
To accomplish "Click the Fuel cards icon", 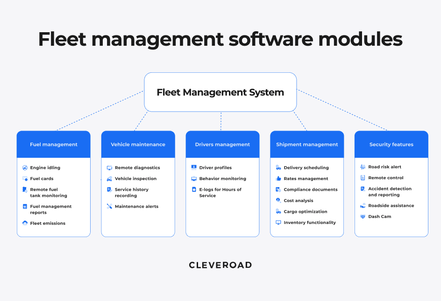I will (25, 179).
